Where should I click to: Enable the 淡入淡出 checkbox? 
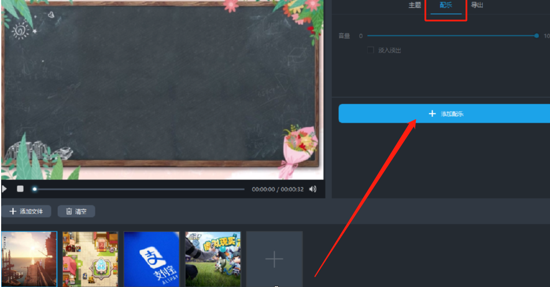click(370, 50)
